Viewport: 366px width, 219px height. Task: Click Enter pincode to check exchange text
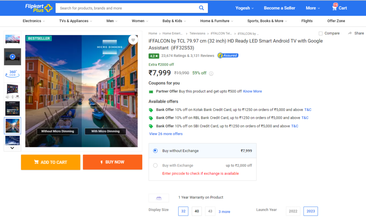[x=201, y=174]
